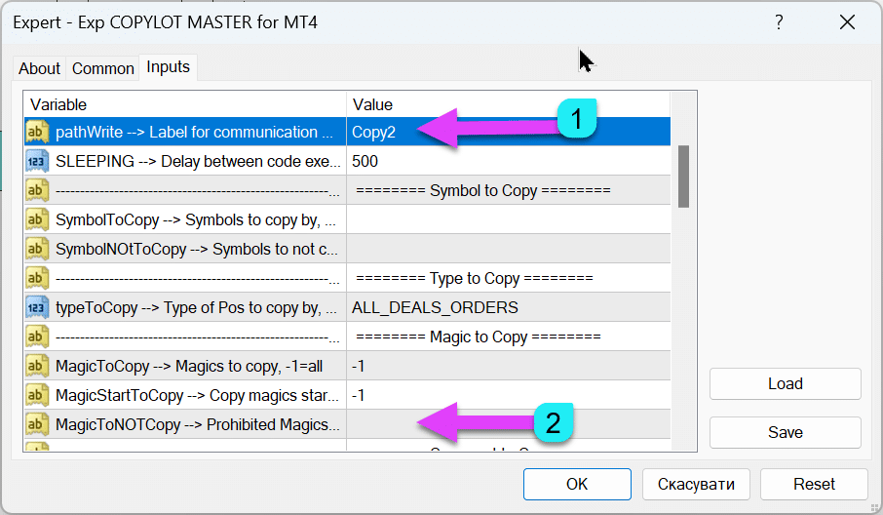Click the string icon beside pathWrite variable
The height and width of the screenshot is (515, 883).
pos(37,132)
